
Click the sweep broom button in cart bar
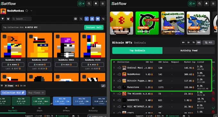103,86
